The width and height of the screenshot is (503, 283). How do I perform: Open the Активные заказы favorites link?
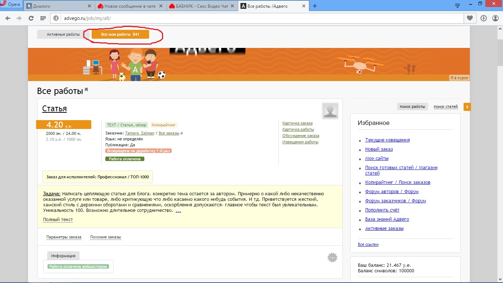tap(384, 228)
